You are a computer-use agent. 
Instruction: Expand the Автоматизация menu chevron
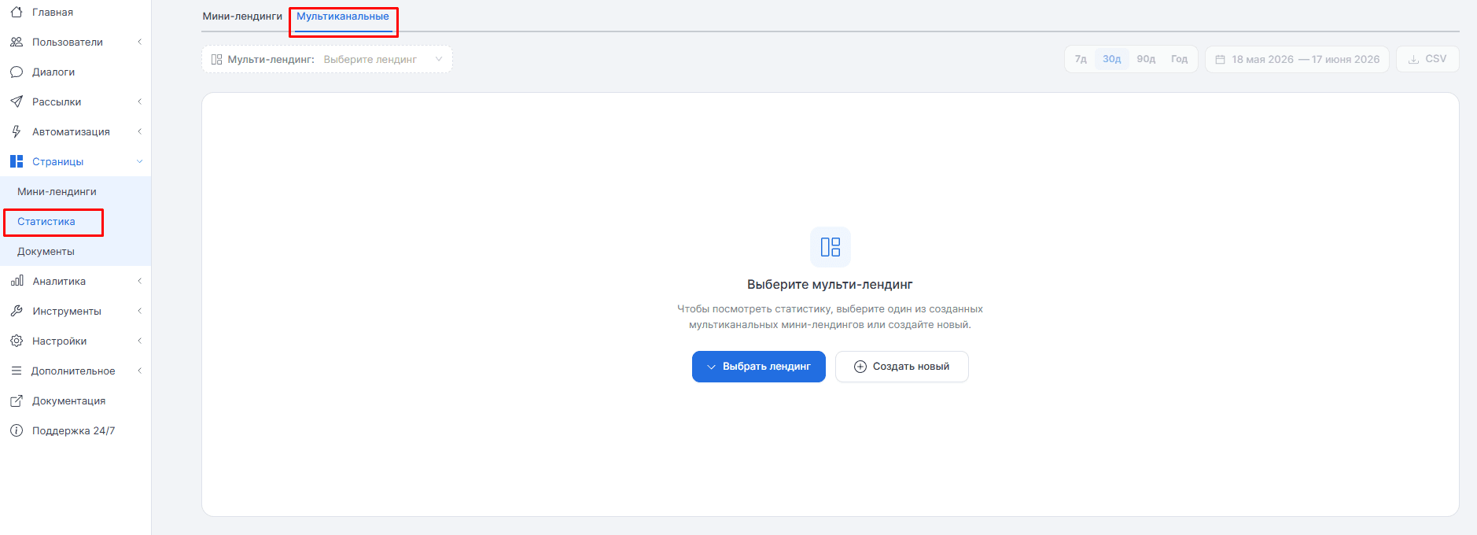click(x=139, y=131)
